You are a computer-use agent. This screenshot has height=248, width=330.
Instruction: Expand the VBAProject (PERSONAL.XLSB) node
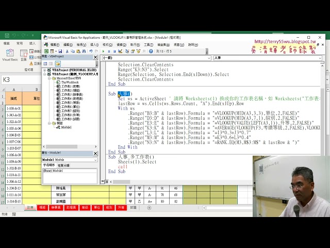click(44, 70)
